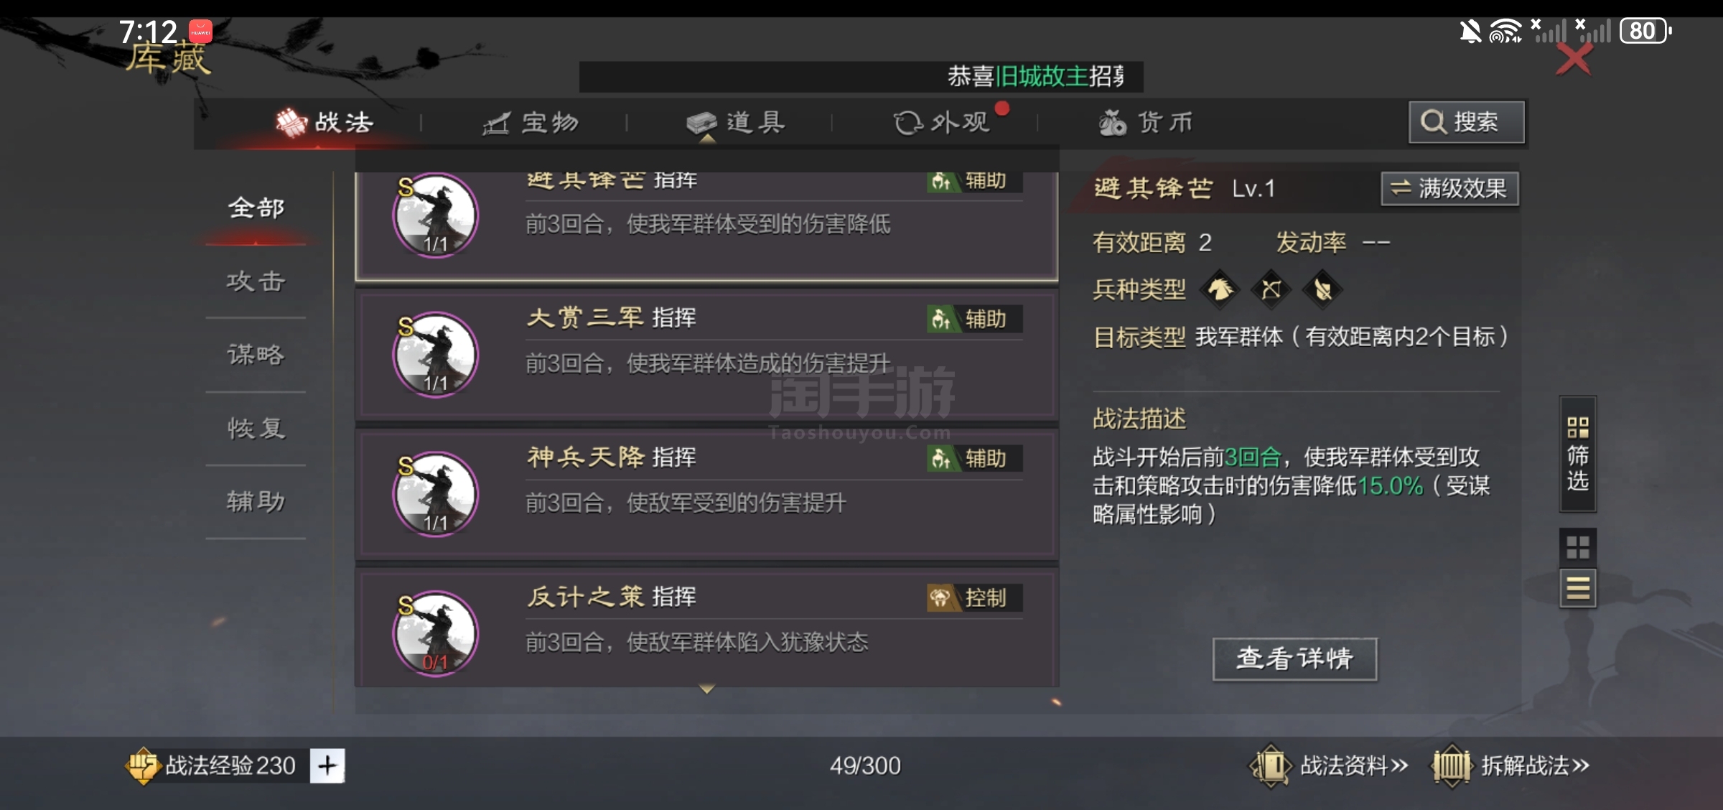Screen dimensions: 1723x810
Task: Switch to list view layout icon
Action: 1577,588
